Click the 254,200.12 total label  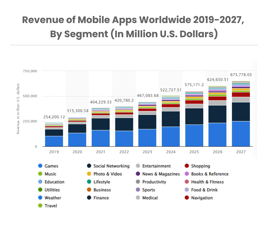pos(54,117)
